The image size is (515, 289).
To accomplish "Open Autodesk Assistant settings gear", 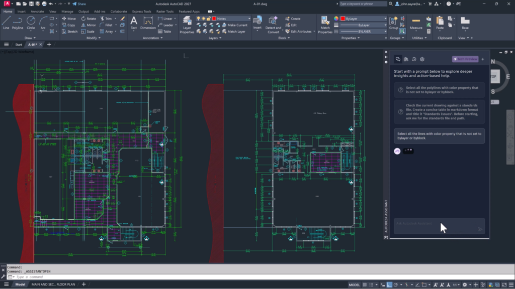I will [422, 59].
